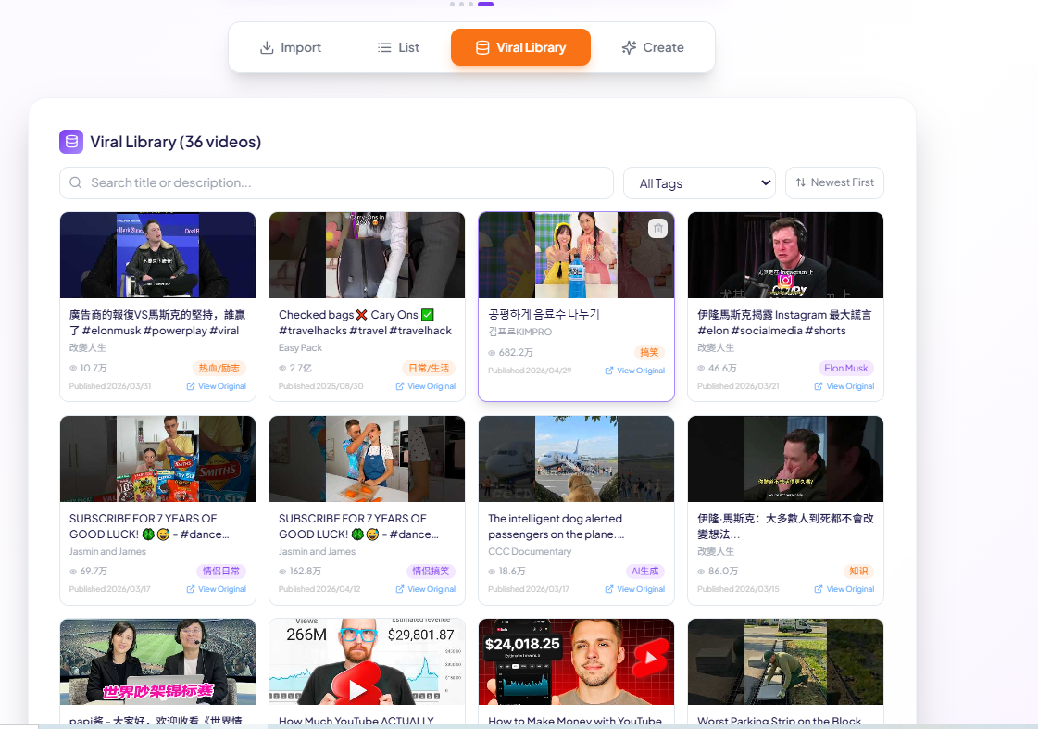This screenshot has height=729, width=1038.
Task: Click channel name 'Easy Pack'
Action: coord(300,347)
